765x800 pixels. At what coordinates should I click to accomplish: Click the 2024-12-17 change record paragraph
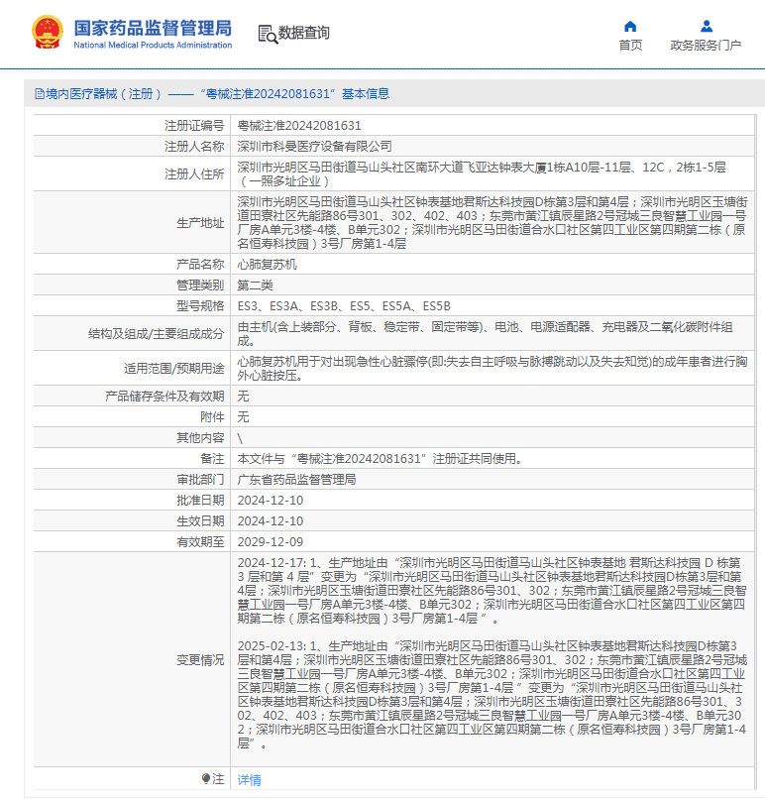click(492, 591)
